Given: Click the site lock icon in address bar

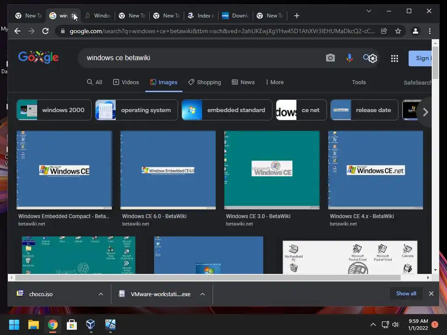Looking at the screenshot, I should coord(63,31).
